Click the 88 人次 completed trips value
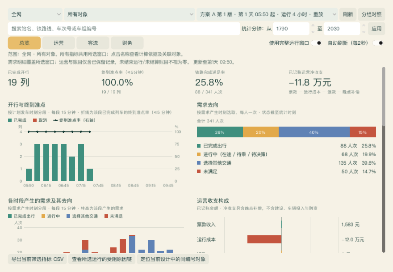The height and width of the screenshot is (272, 393). (349, 146)
